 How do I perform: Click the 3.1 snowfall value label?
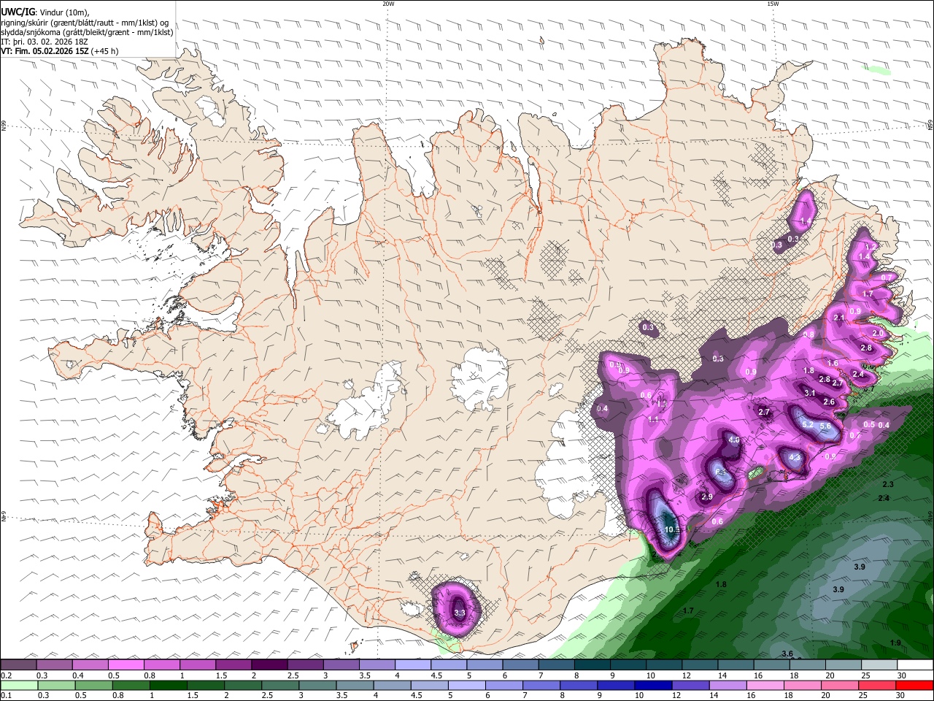tap(809, 393)
